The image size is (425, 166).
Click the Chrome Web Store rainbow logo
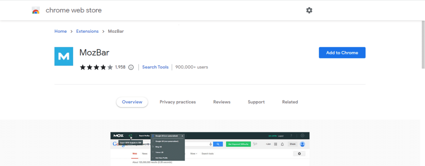point(36,10)
